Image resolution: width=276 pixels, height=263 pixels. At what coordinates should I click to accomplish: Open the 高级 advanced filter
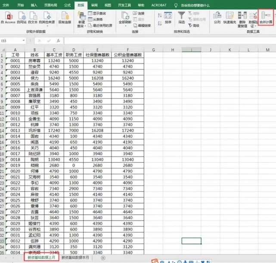click(x=194, y=25)
